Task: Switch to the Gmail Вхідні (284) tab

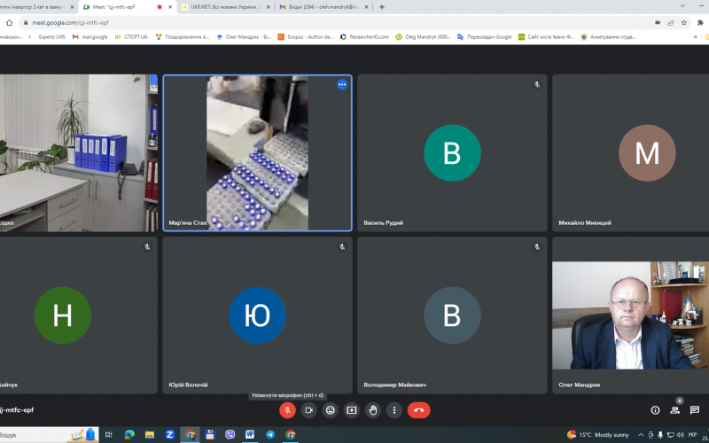Action: pos(323,7)
